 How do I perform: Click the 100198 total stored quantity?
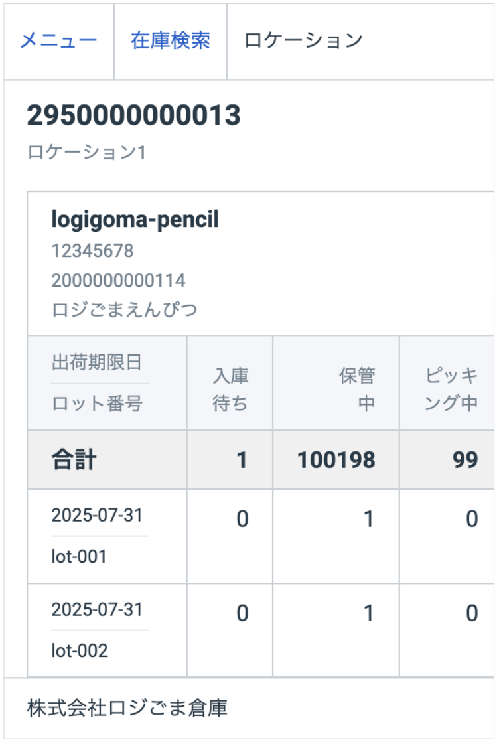tap(336, 461)
